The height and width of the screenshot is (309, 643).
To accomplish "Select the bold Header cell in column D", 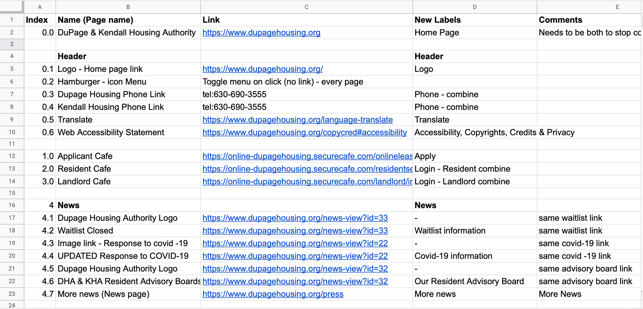I will coord(475,57).
